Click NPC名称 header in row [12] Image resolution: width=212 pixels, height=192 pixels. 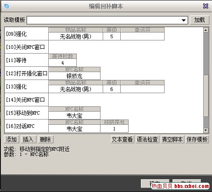74,69
